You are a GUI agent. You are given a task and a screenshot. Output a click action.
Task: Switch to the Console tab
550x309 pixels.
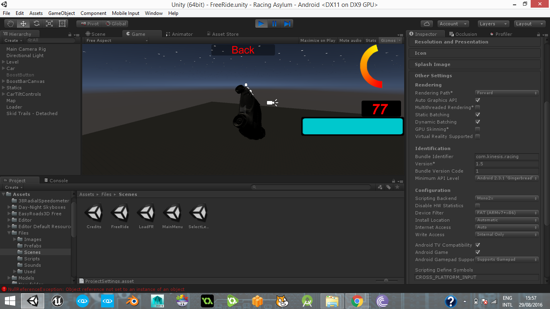[x=56, y=181]
